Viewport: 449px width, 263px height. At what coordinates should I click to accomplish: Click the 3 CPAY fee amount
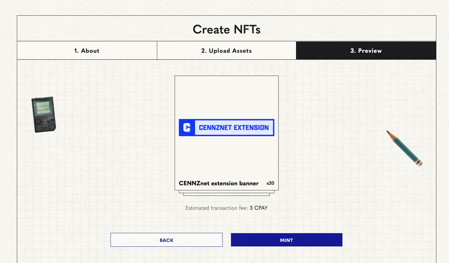pos(258,208)
